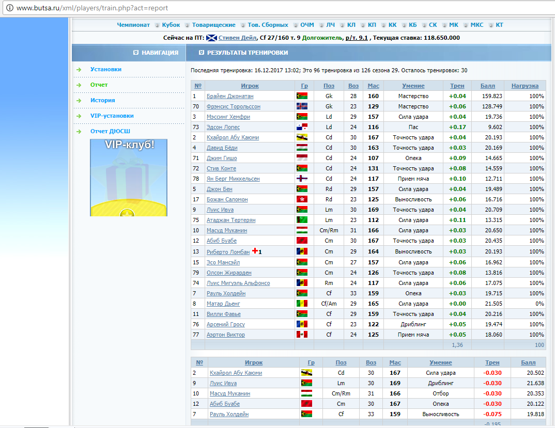This screenshot has width=555, height=428.
Task: Click green arrow icon beside Установки
Action: [x=79, y=70]
